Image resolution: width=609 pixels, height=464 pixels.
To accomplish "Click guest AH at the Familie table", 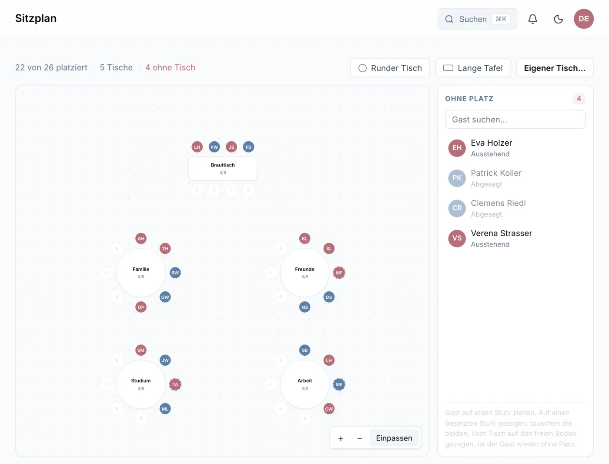I will pyautogui.click(x=141, y=238).
